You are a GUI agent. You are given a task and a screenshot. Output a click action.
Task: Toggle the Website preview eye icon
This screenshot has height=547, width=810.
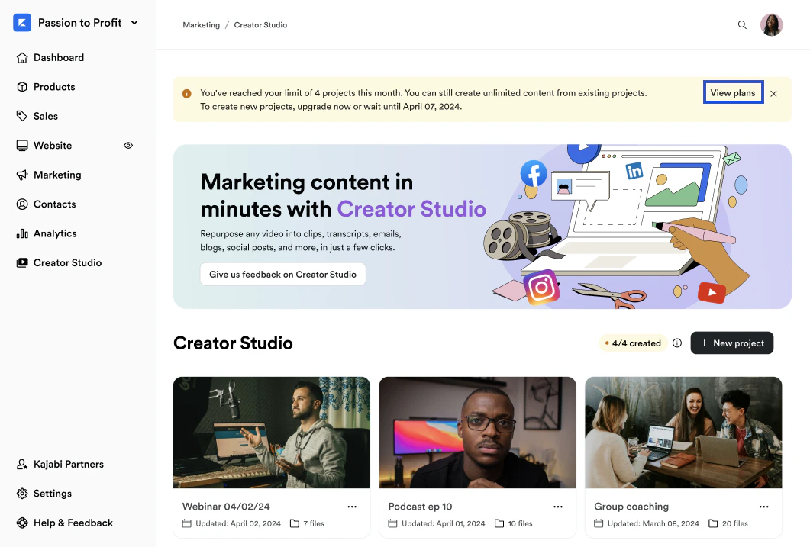pos(128,146)
